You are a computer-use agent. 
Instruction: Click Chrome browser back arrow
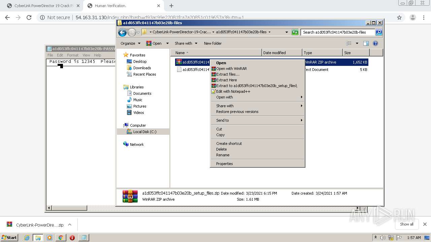7,17
